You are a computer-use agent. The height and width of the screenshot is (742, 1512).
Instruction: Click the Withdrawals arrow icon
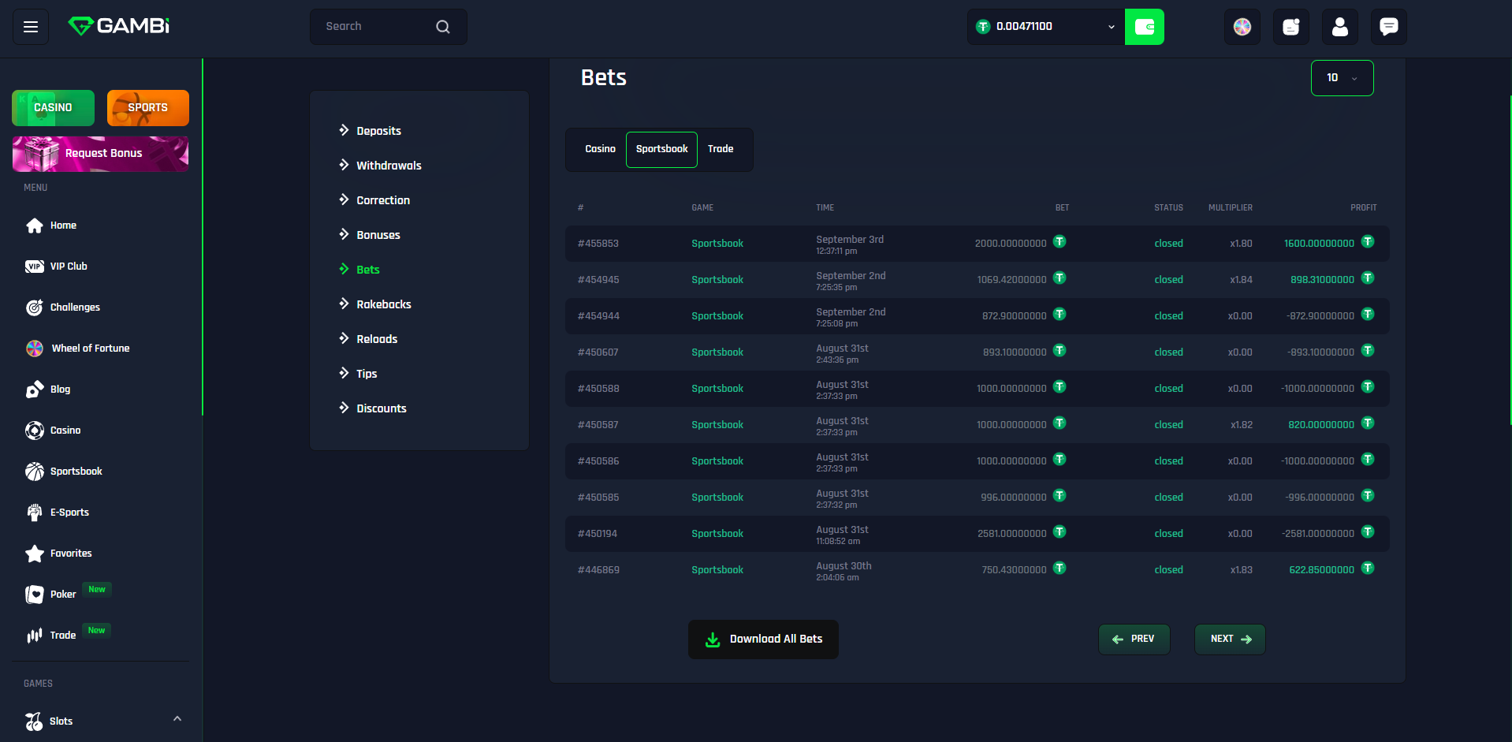344,165
